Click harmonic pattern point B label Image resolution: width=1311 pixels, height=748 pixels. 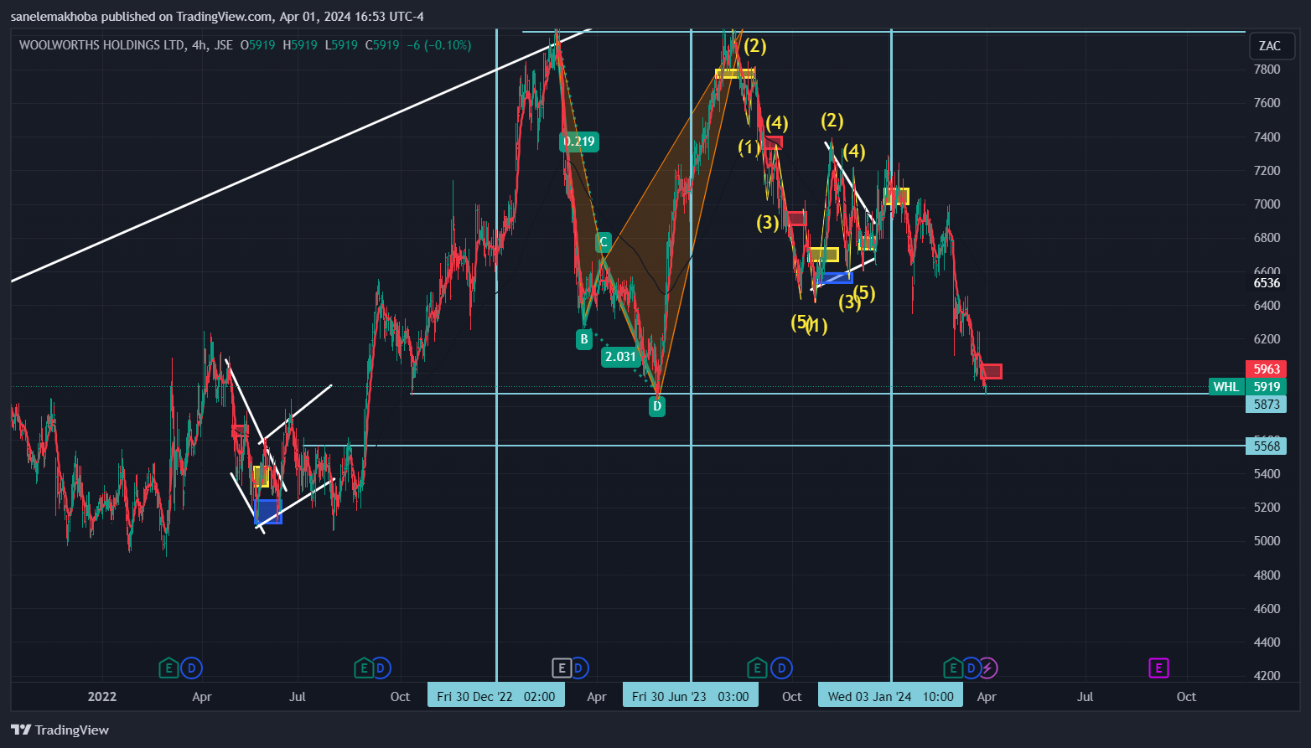click(584, 339)
